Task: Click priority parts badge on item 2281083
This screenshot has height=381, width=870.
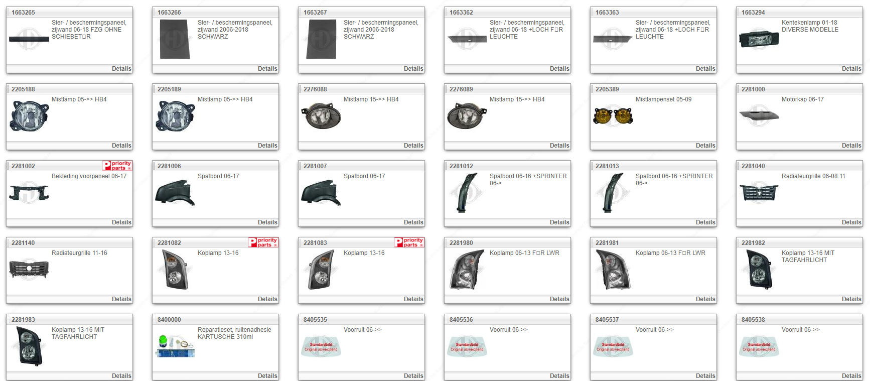Action: pos(409,242)
